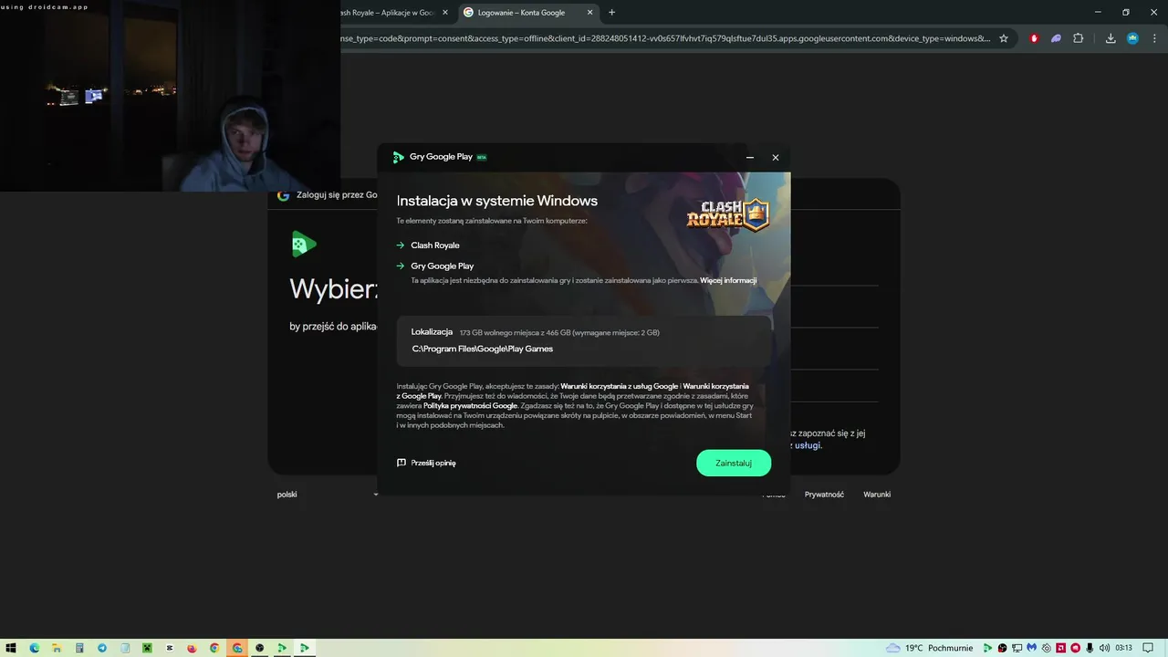Launch Microsoft Edge from taskbar
This screenshot has width=1168, height=657.
tap(35, 648)
